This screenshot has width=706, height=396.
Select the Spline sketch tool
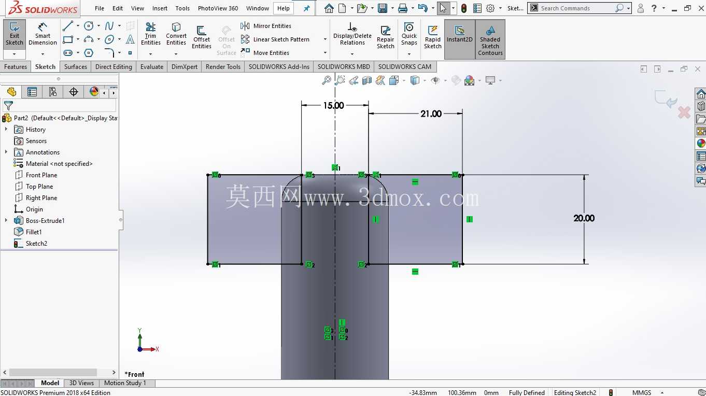109,26
